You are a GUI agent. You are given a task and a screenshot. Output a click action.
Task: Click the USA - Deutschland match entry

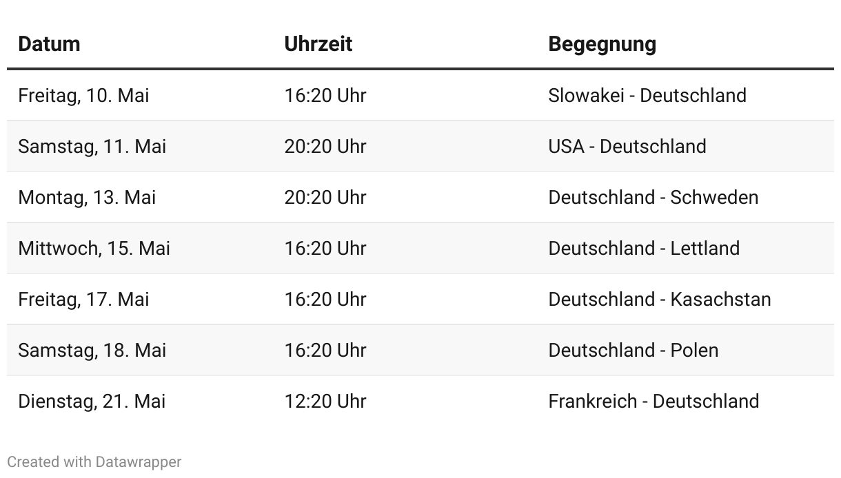coord(627,146)
